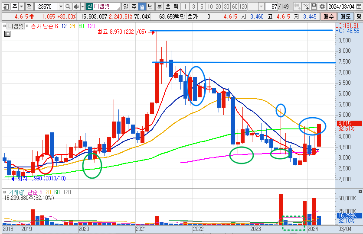
Task: Click the 종가 단순 moving average legend
Action: [42, 26]
